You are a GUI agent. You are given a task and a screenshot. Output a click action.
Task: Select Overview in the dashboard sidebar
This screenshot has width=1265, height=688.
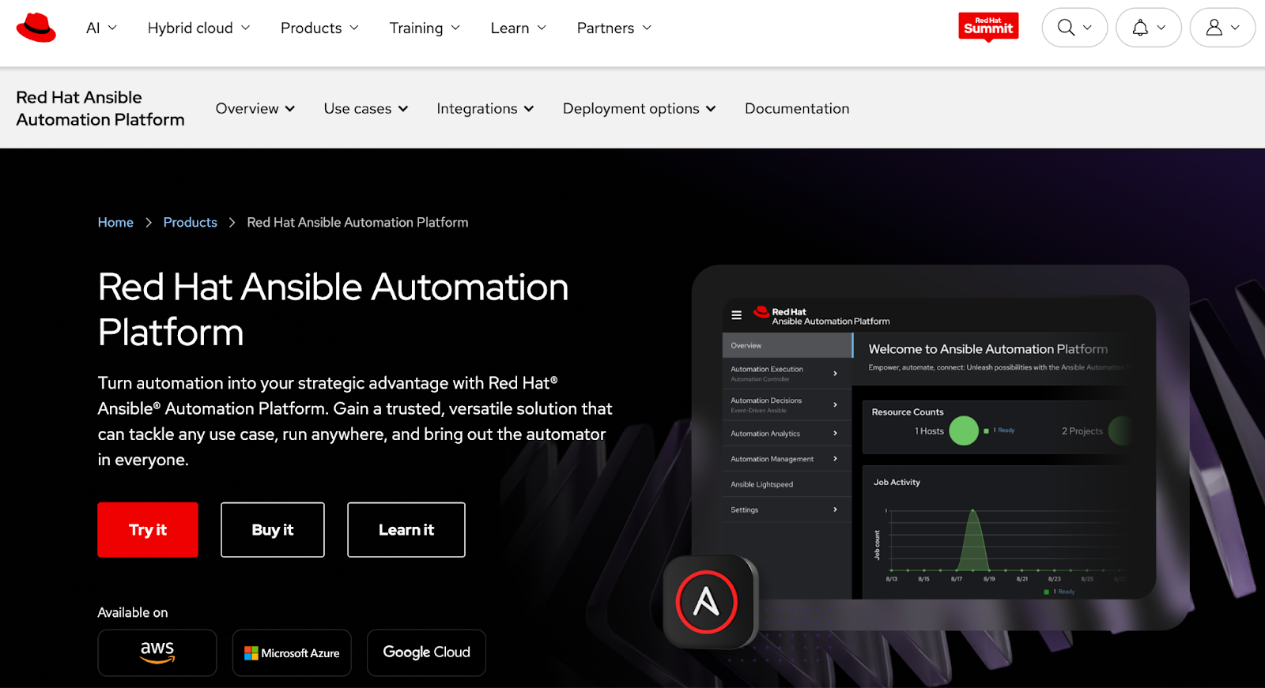coord(787,345)
